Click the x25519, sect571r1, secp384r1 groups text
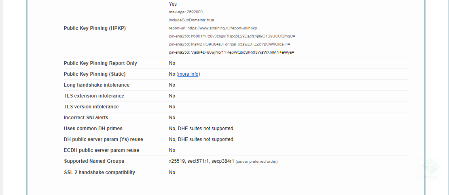449x195 pixels. tap(201, 161)
